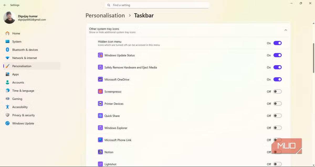Screen dimensions: 315x167
Task: Click the Windows Update sync icon
Action: [7, 123]
